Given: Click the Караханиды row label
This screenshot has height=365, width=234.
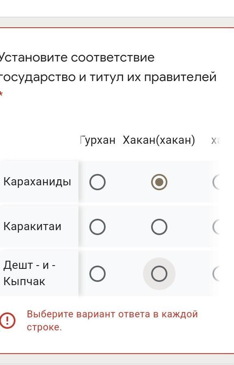Looking at the screenshot, I should [x=37, y=182].
